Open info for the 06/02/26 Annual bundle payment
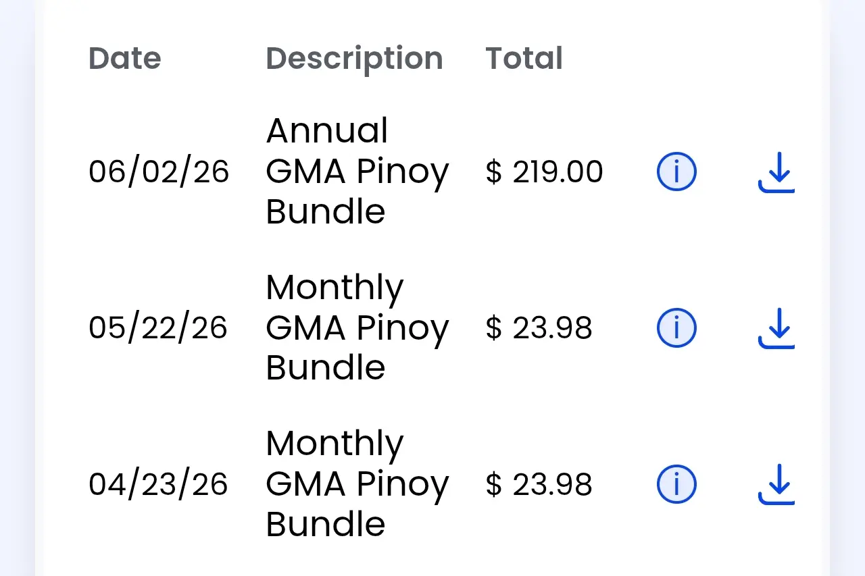This screenshot has width=865, height=576. pyautogui.click(x=676, y=172)
